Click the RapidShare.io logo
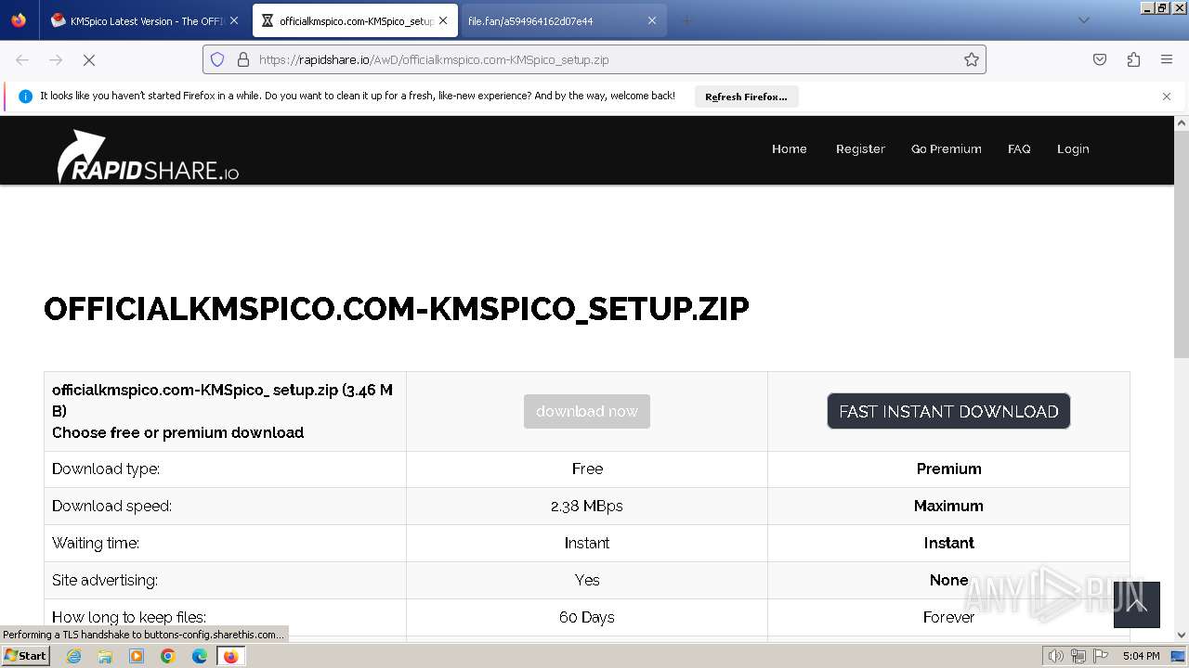The height and width of the screenshot is (668, 1189). coord(149,156)
